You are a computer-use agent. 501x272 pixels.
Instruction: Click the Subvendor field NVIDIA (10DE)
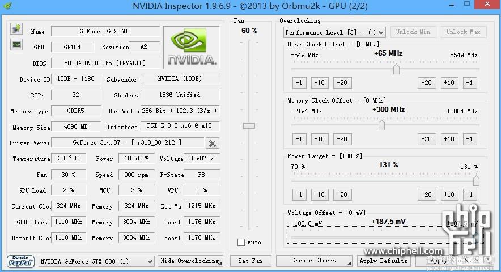point(180,79)
